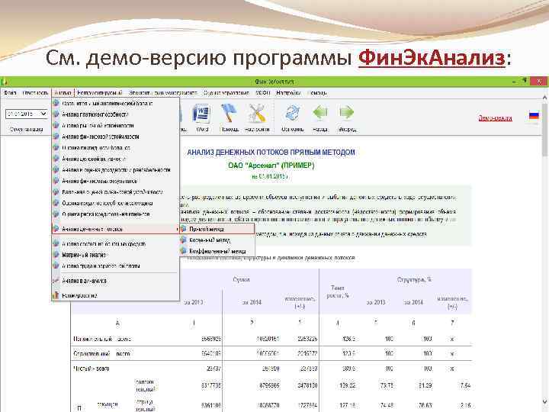Select the first entry, аналитический баланс
Image resolution: width=549 pixels, height=412 pixels.
pos(116,104)
